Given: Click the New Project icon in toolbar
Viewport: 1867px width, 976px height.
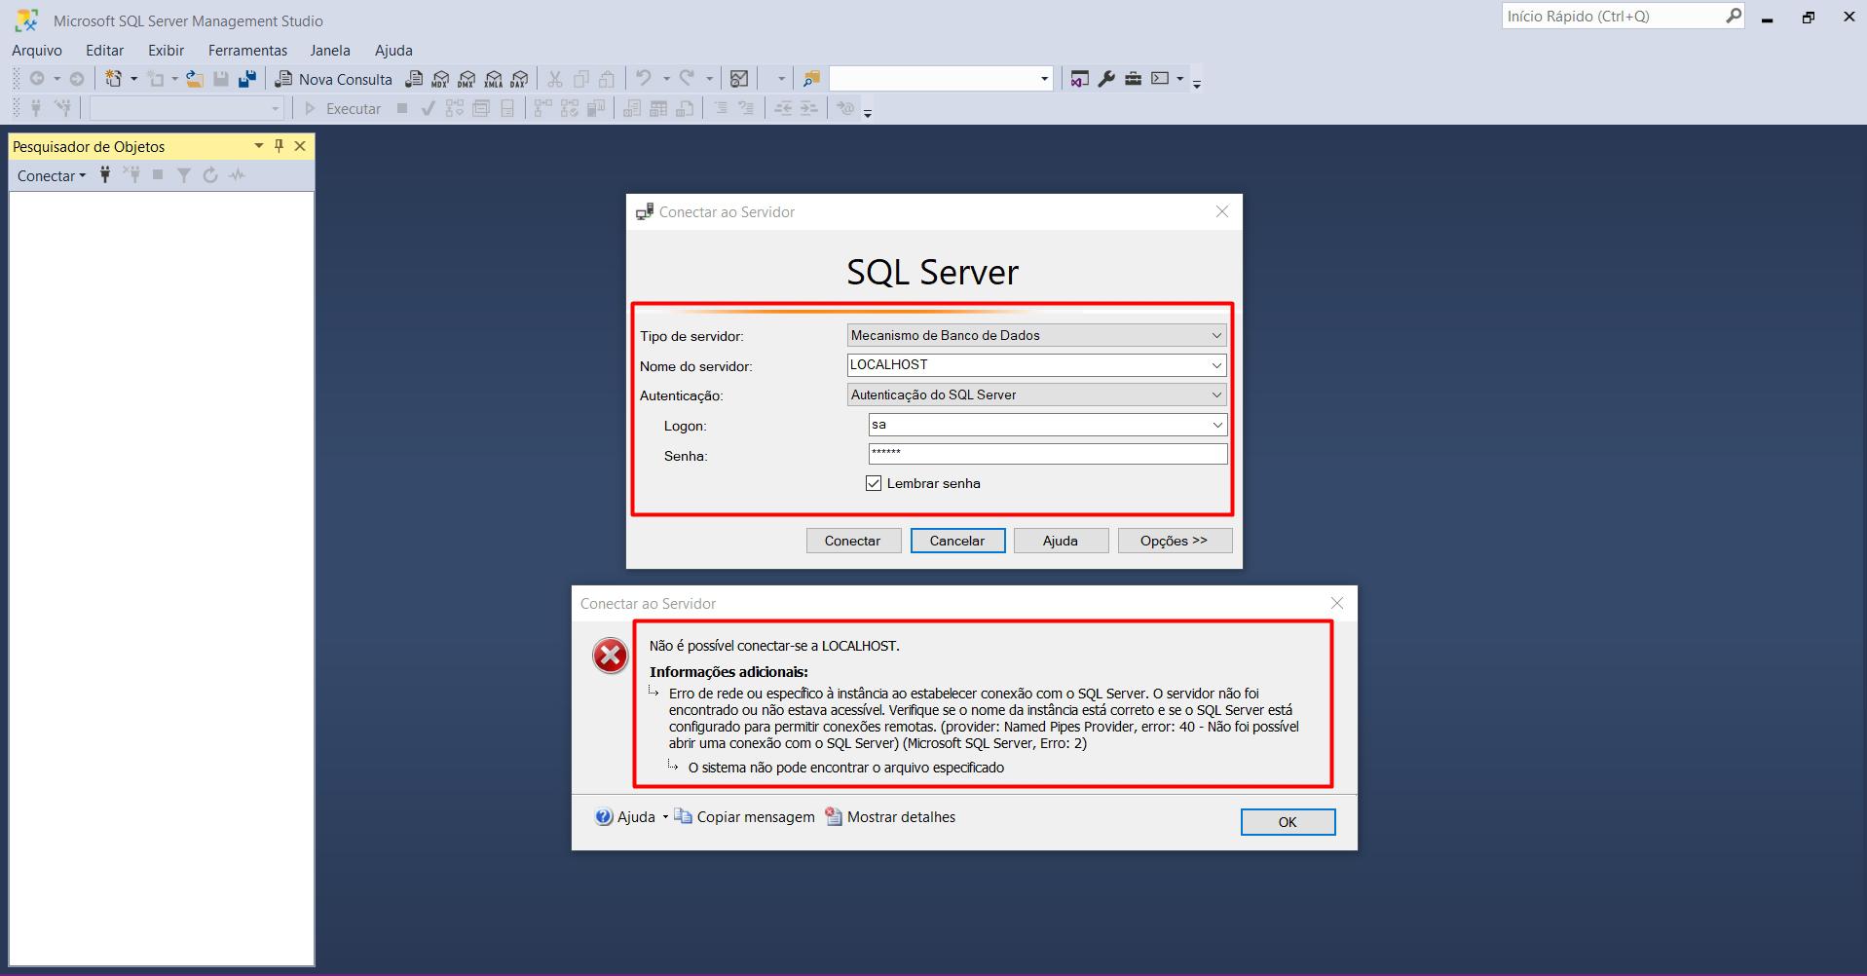Looking at the screenshot, I should tap(114, 79).
